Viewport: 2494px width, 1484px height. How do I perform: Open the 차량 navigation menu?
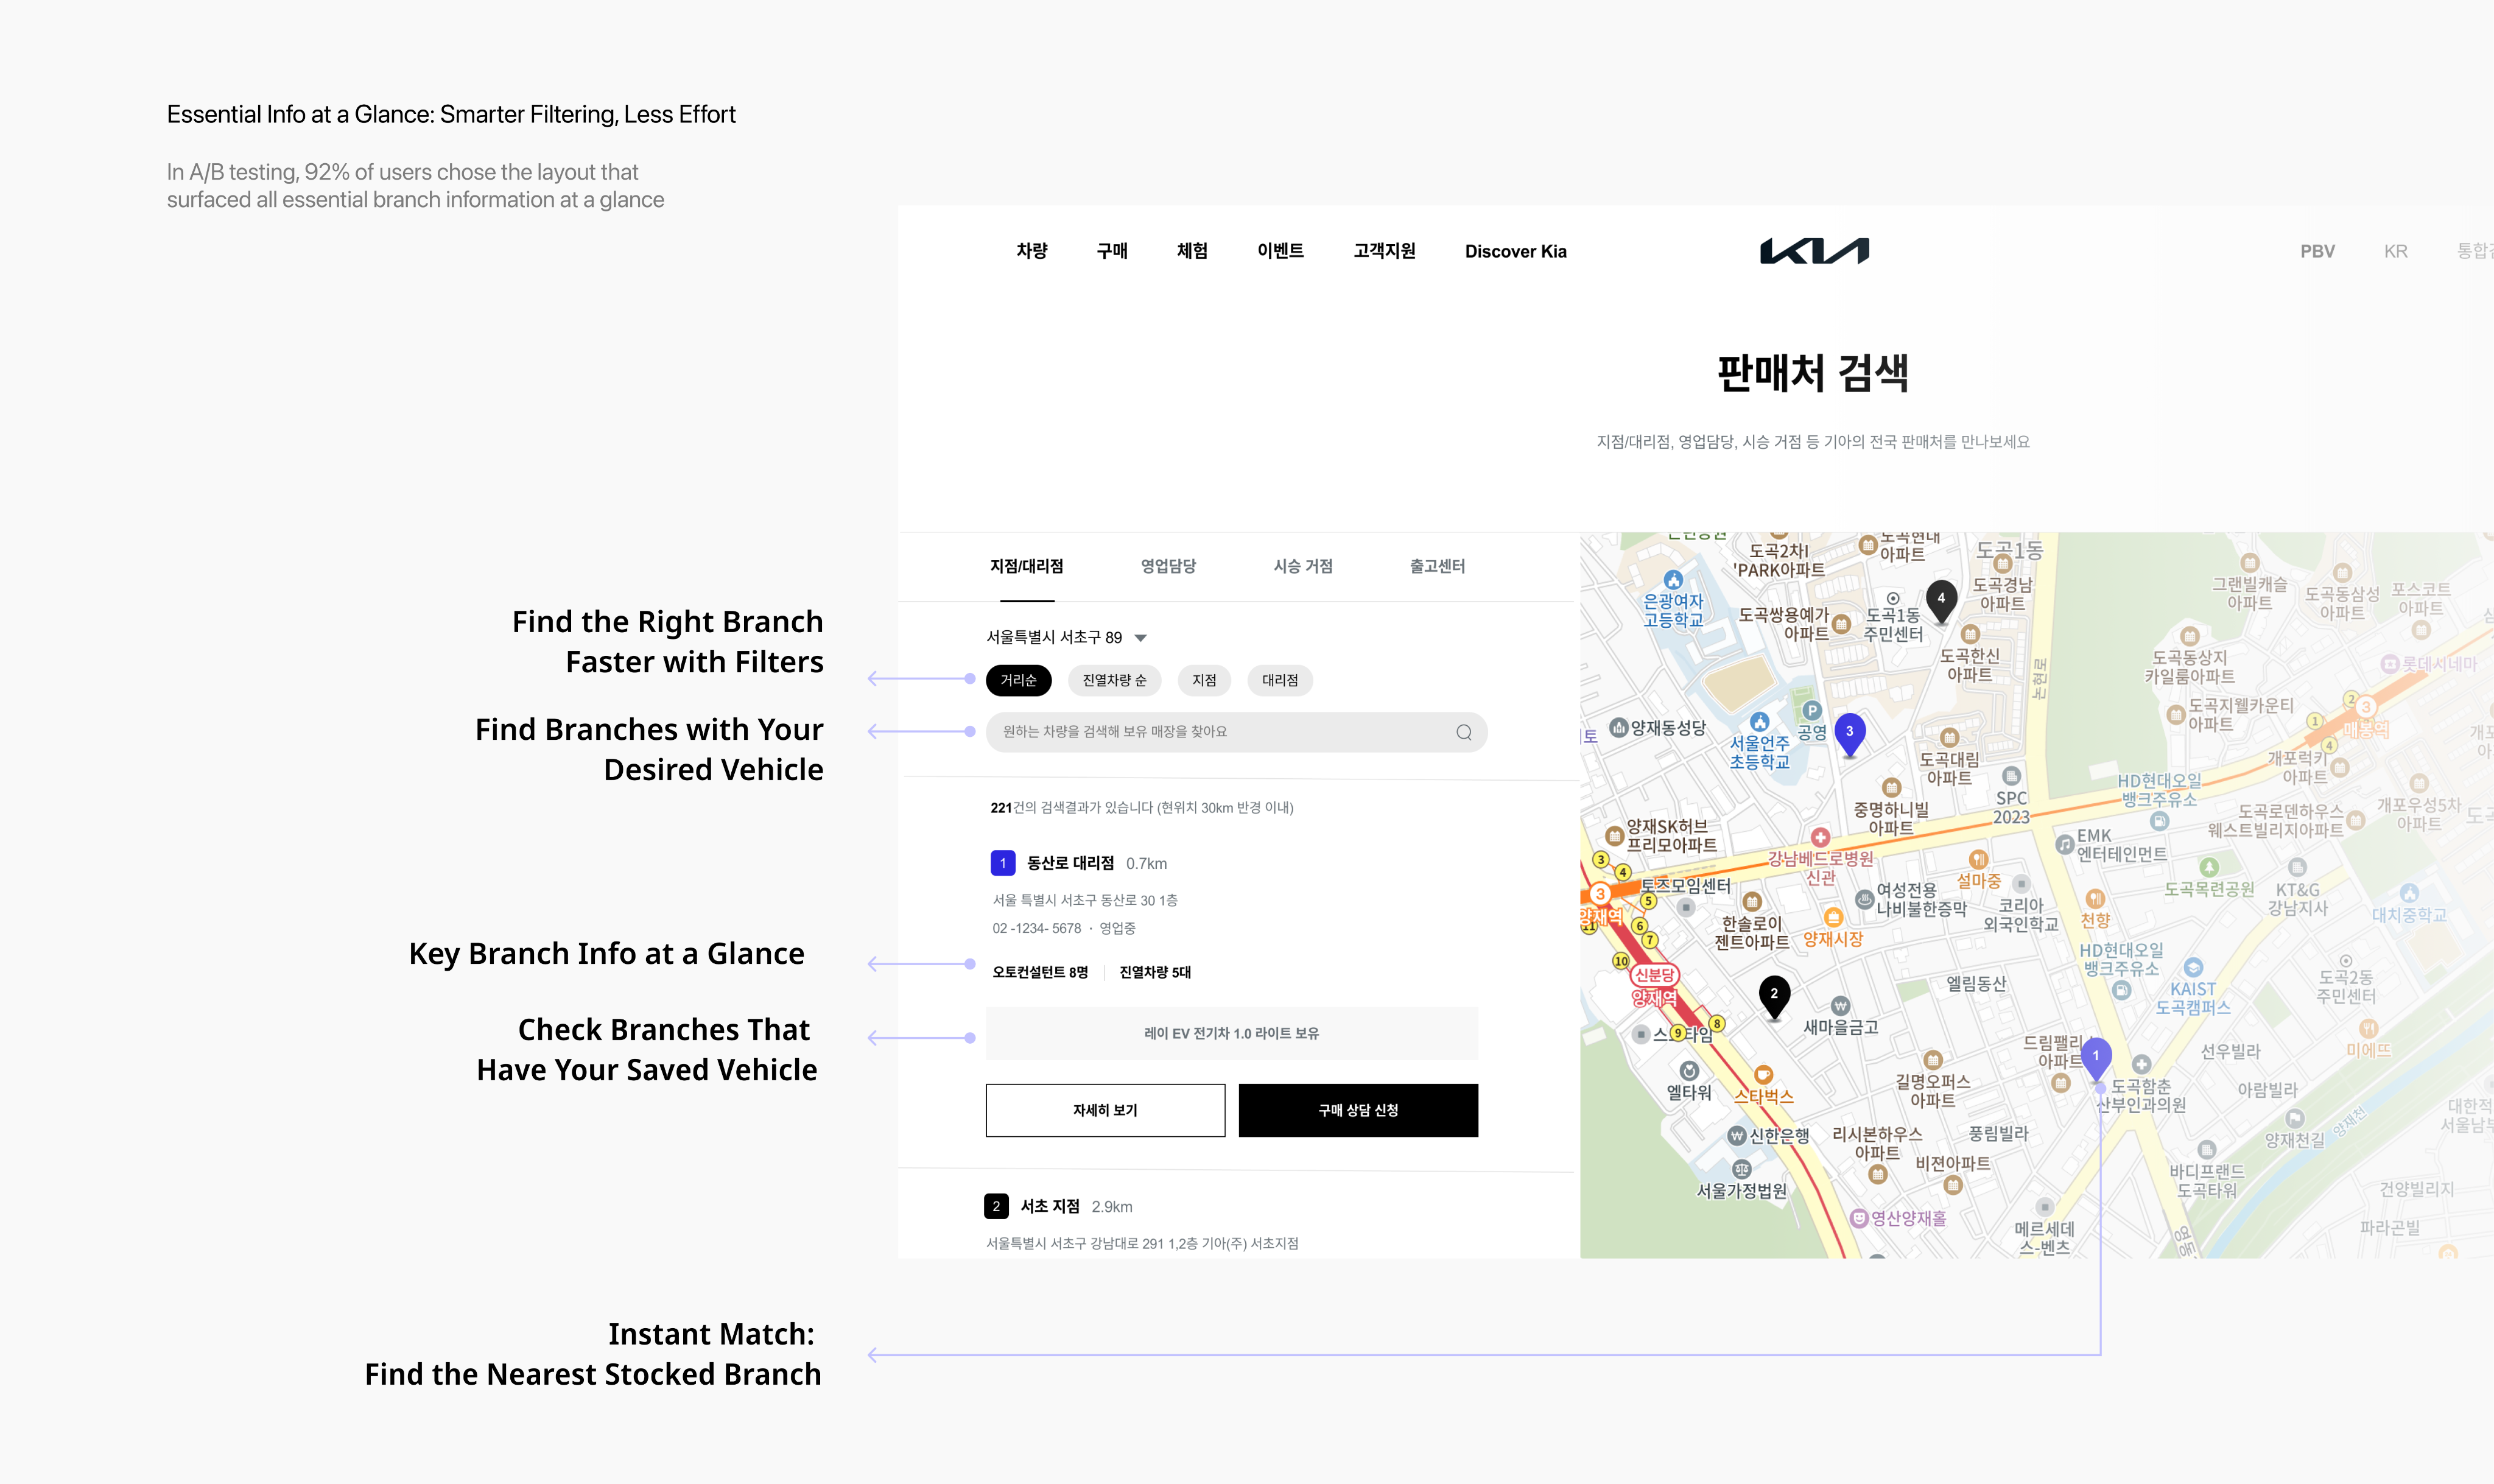click(1031, 251)
